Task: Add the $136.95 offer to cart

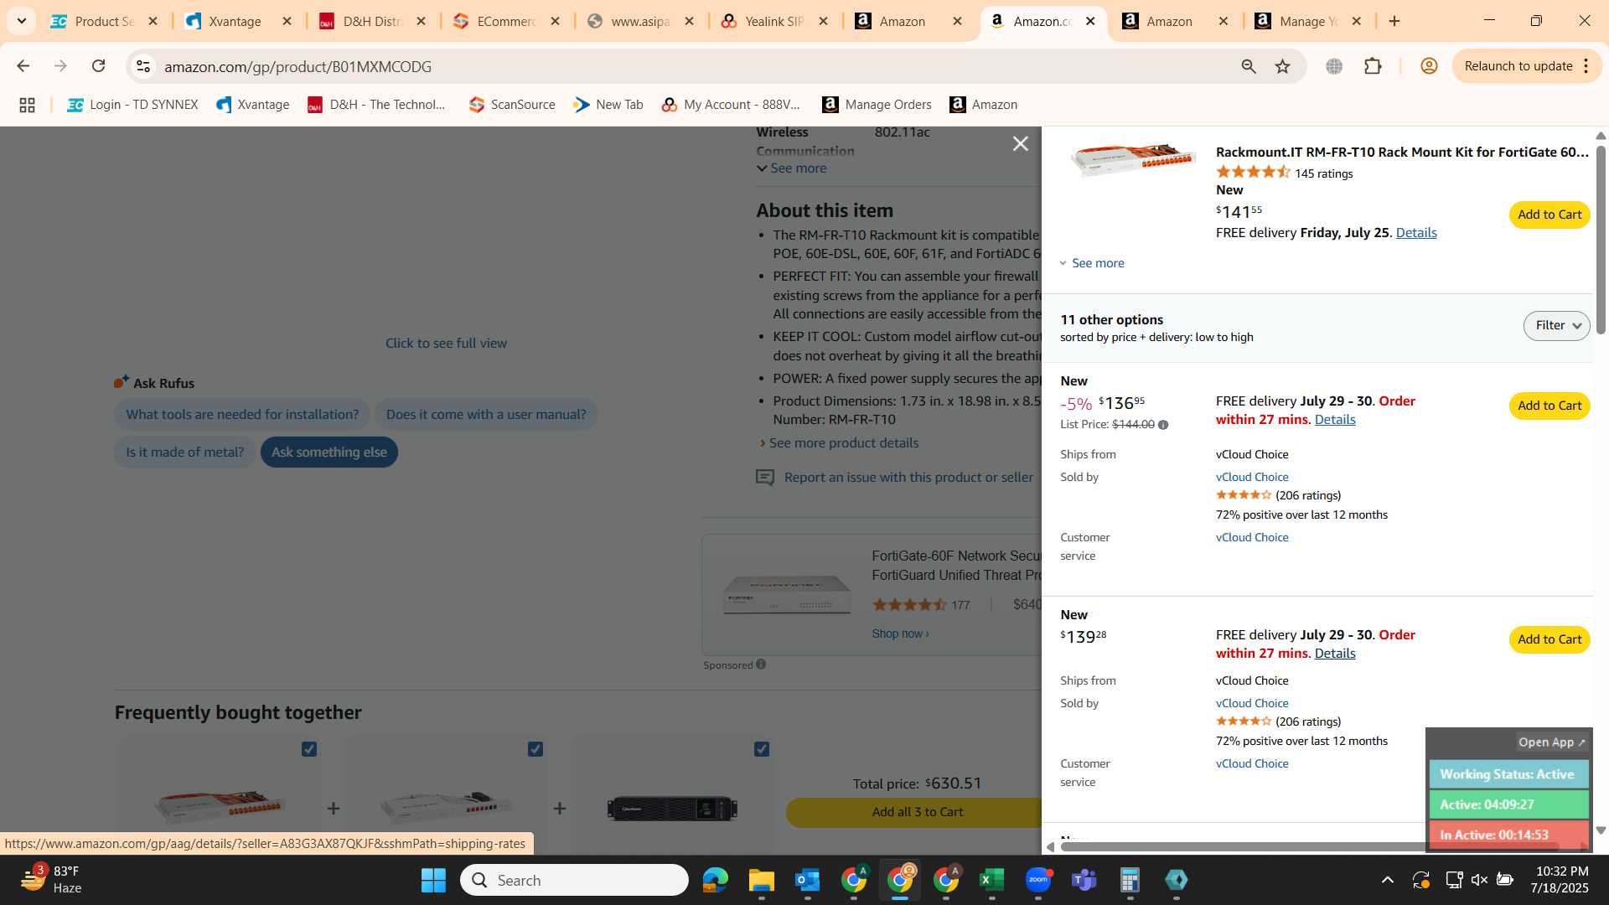Action: tap(1549, 406)
